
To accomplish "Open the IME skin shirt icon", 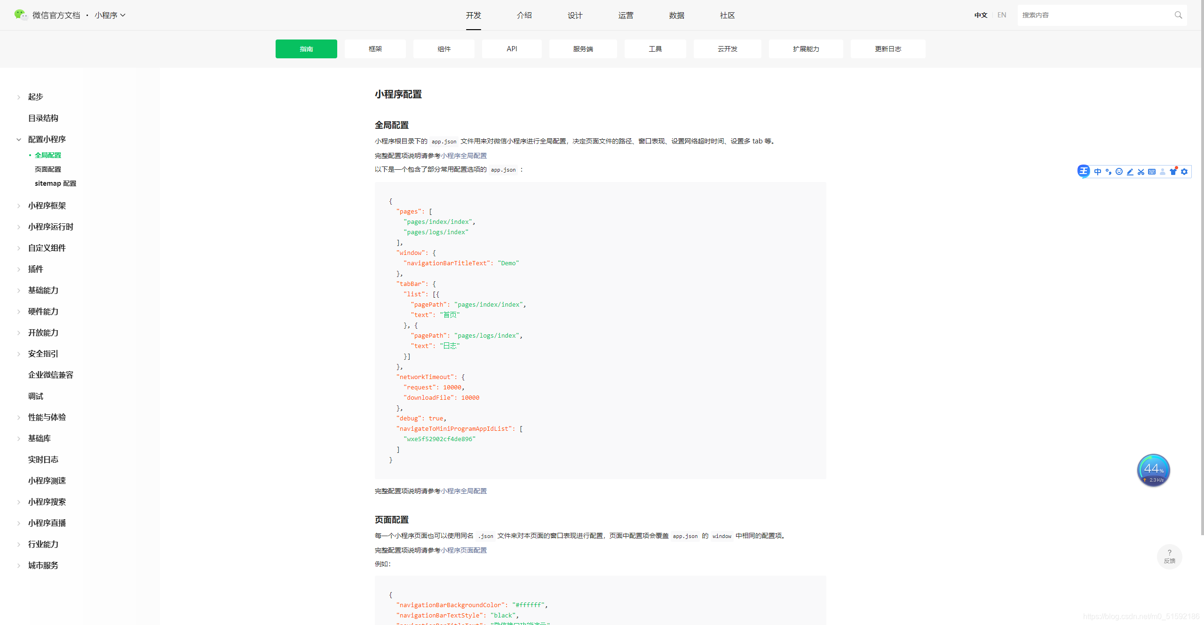I will click(x=1173, y=172).
